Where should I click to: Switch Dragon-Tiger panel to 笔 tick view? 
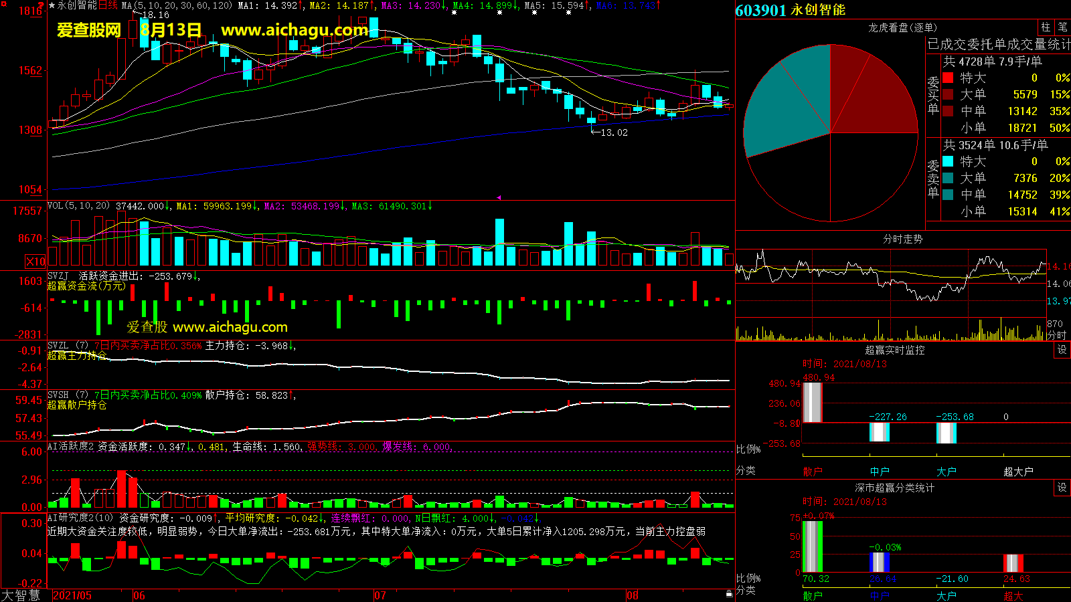[x=1063, y=27]
